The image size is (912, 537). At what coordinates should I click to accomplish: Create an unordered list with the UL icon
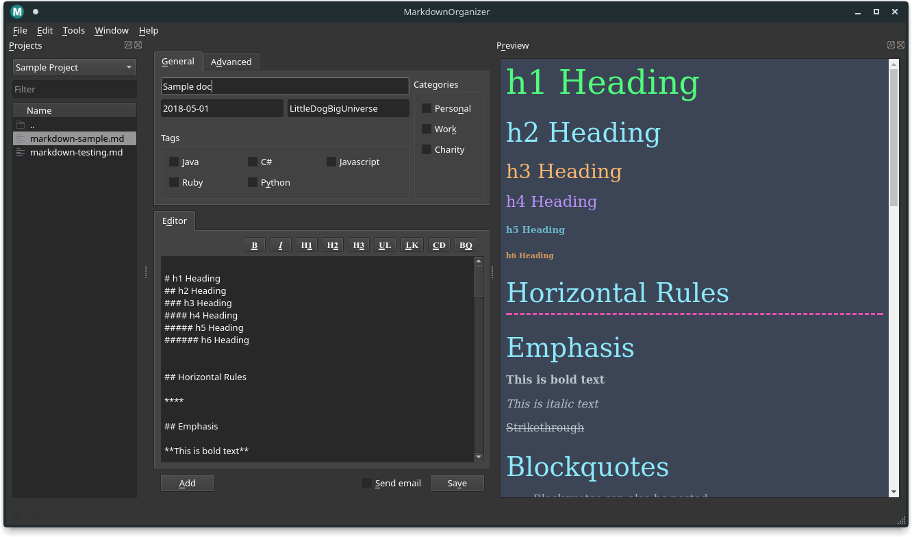coord(384,245)
